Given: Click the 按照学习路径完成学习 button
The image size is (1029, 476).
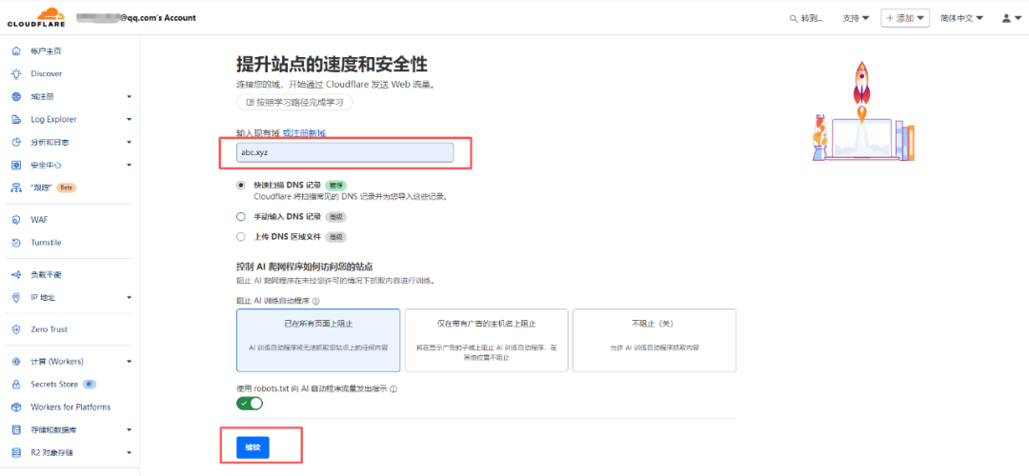Looking at the screenshot, I should [x=294, y=102].
